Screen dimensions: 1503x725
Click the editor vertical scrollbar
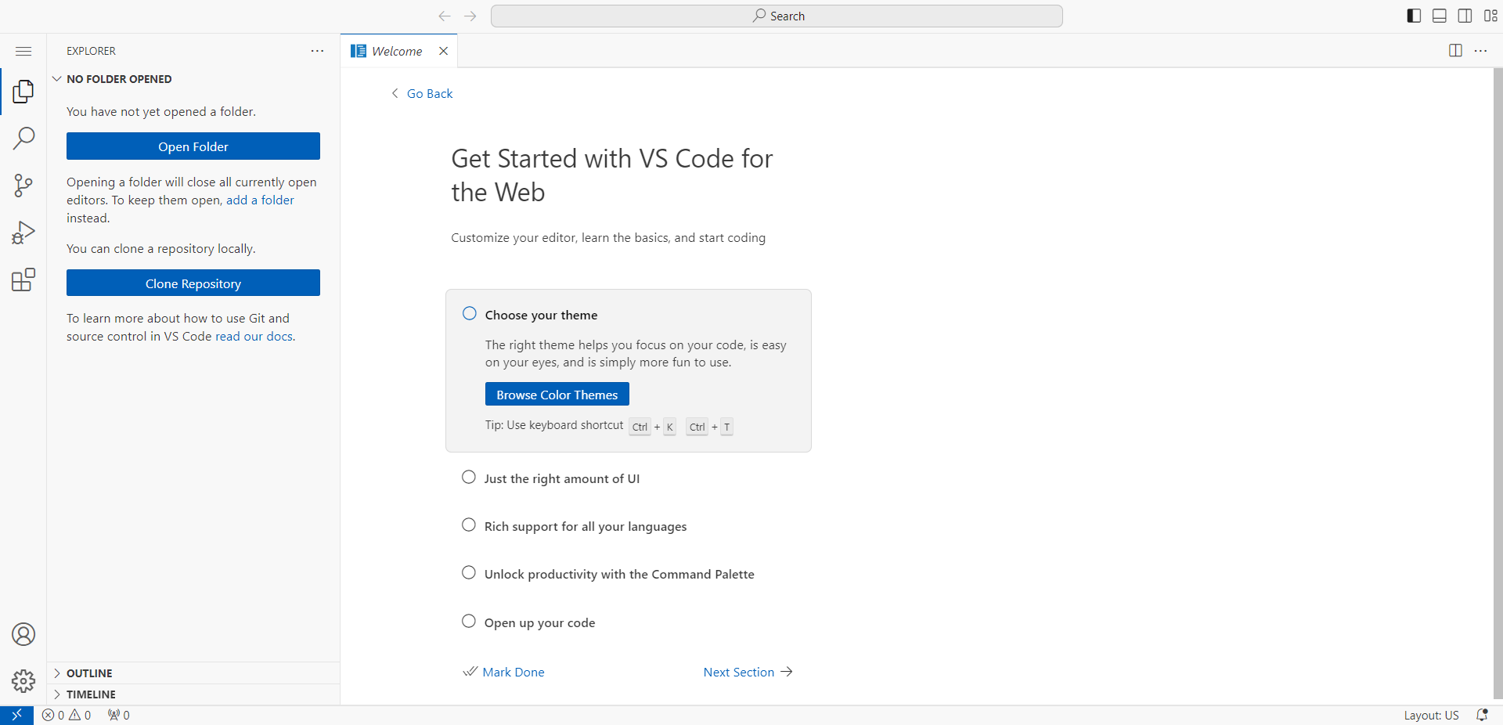[1498, 384]
